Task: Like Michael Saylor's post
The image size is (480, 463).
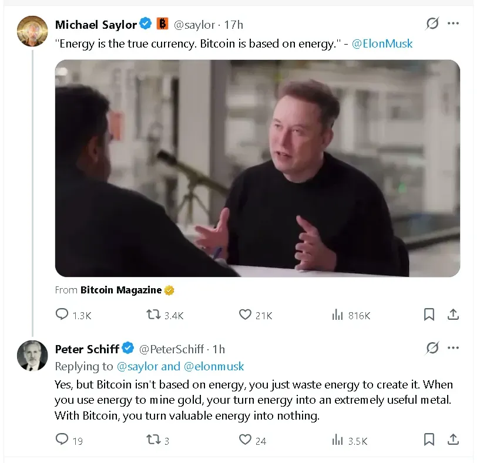Action: [x=244, y=315]
